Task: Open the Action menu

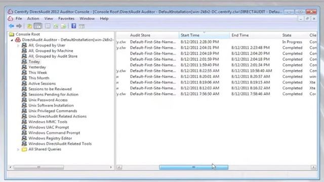Action: point(33,19)
